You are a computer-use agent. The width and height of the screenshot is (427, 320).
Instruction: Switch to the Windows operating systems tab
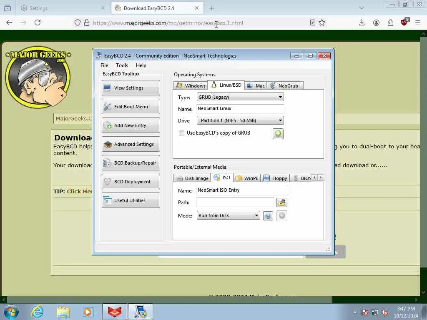click(191, 85)
